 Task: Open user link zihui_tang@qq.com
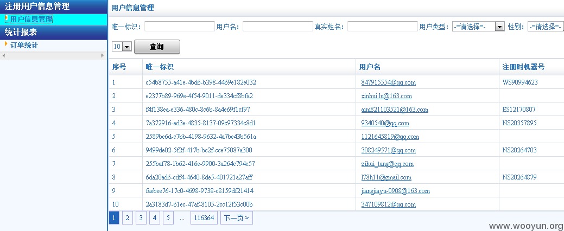pyautogui.click(x=388, y=164)
